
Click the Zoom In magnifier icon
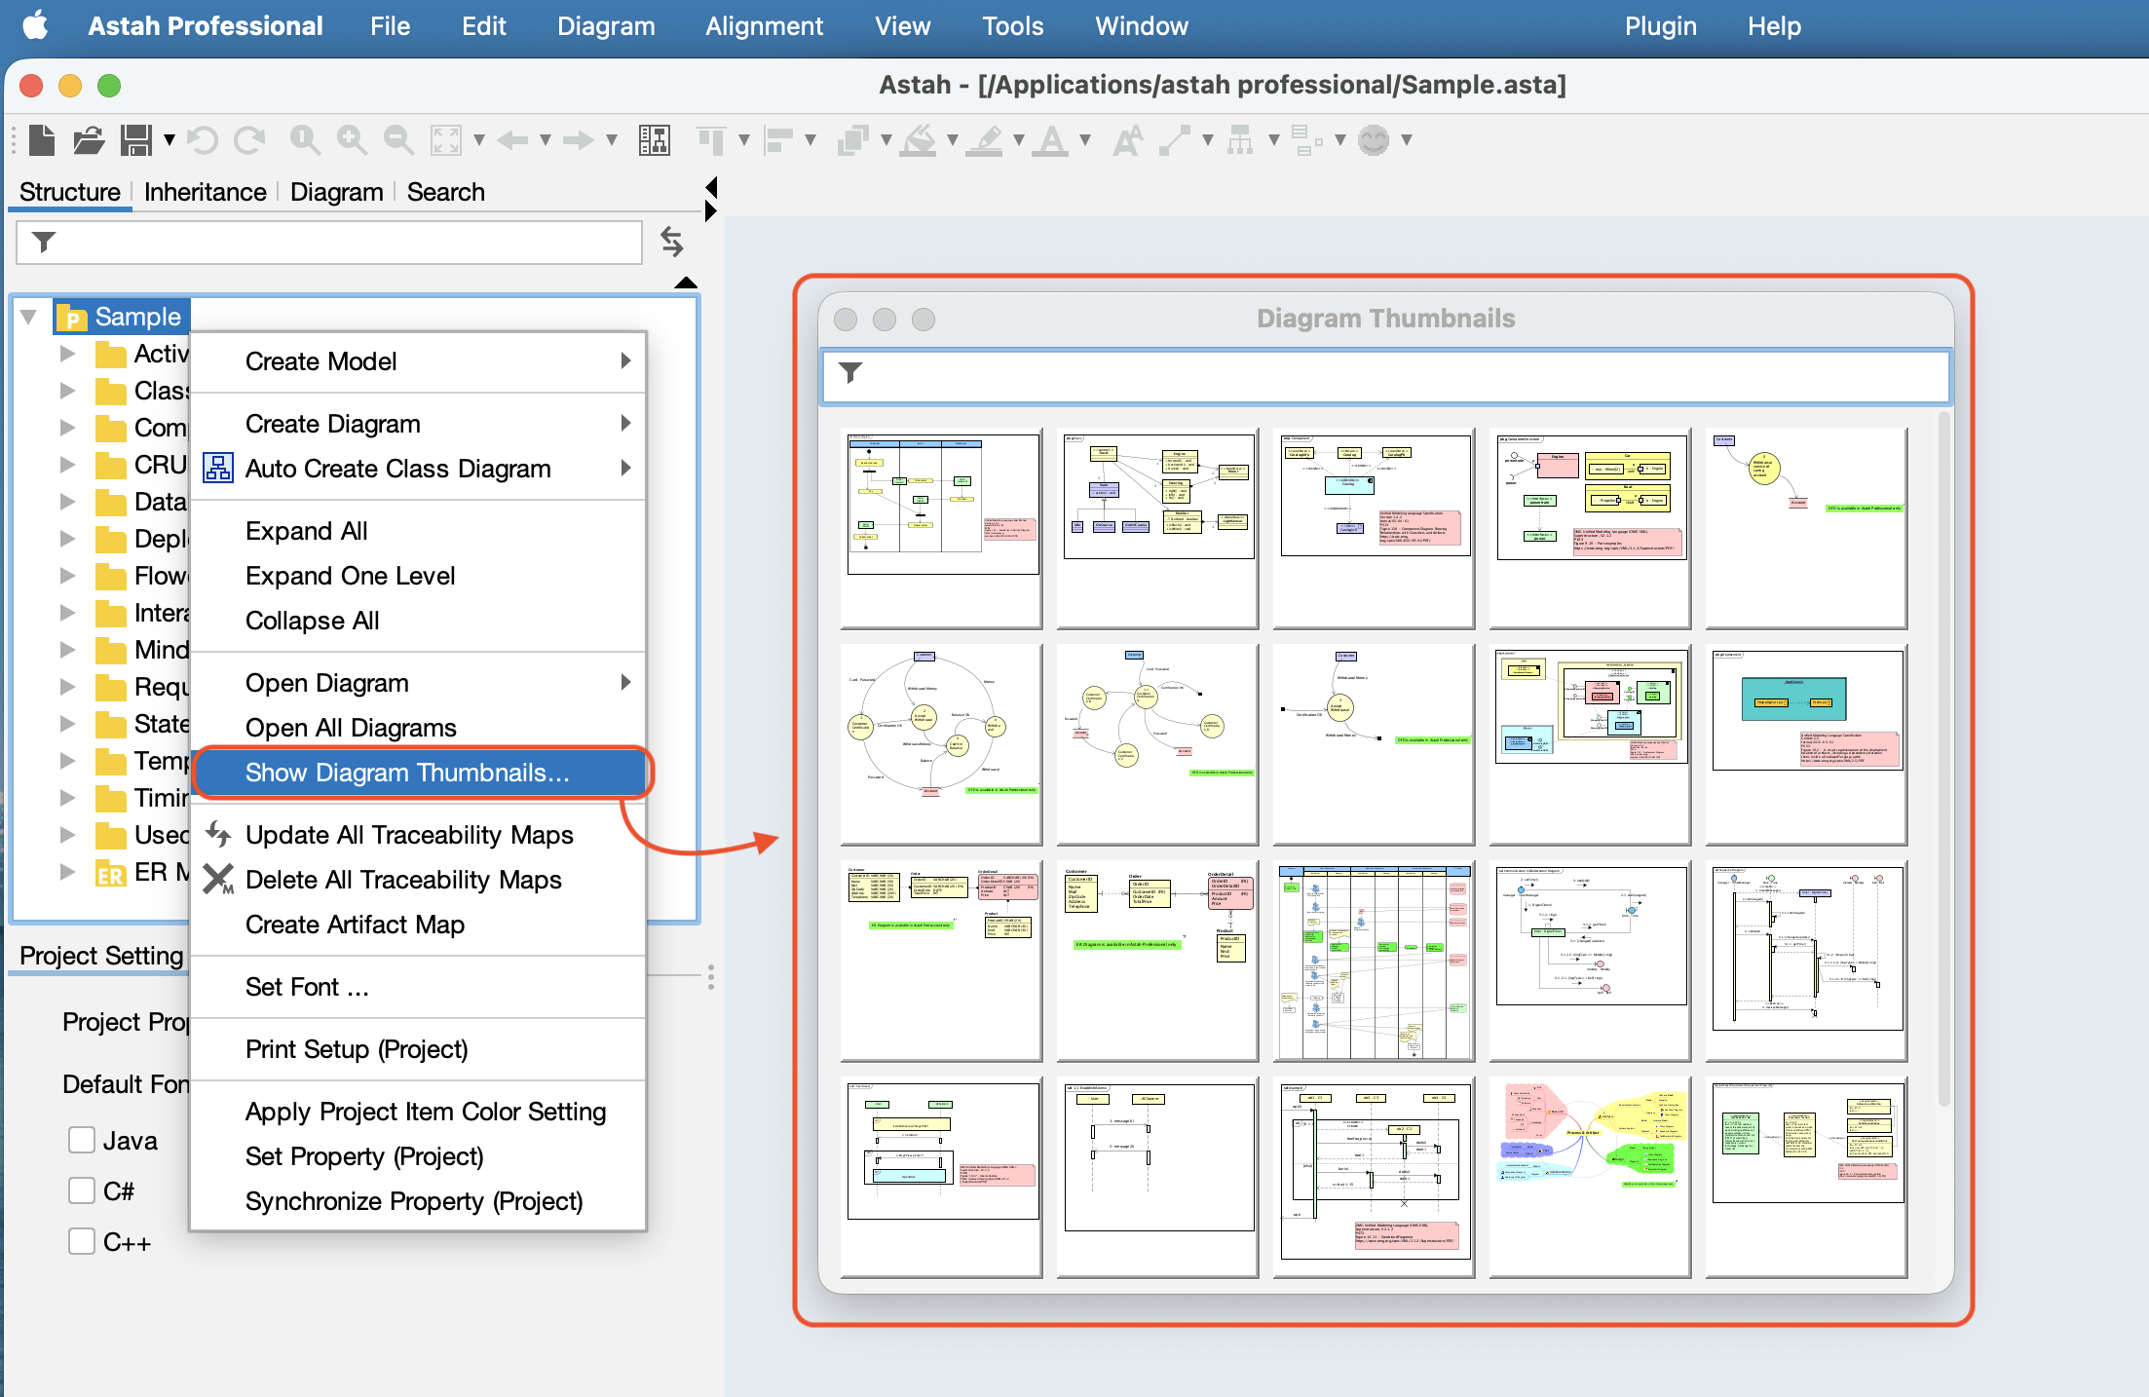coord(352,140)
